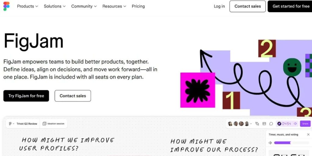Viewport: 312px width, 156px height.
Task: Click the Figma logo in the header
Action: point(6,6)
